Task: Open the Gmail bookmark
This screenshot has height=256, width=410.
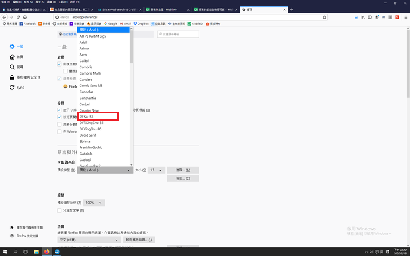Action: point(125,24)
